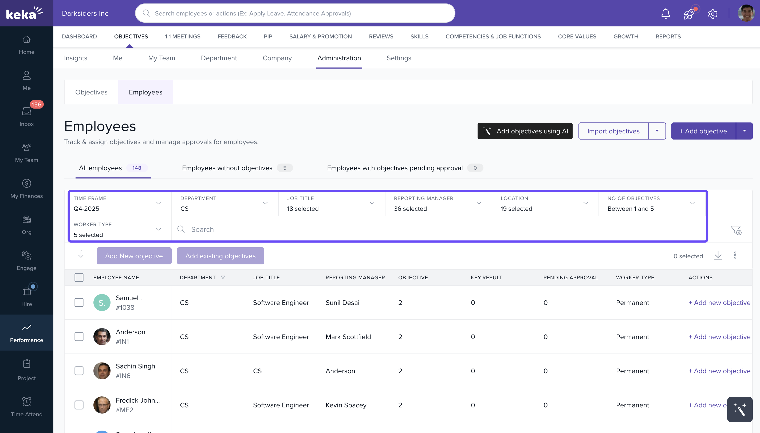Select the checkbox for Samuel #1038
The width and height of the screenshot is (760, 433).
point(79,303)
